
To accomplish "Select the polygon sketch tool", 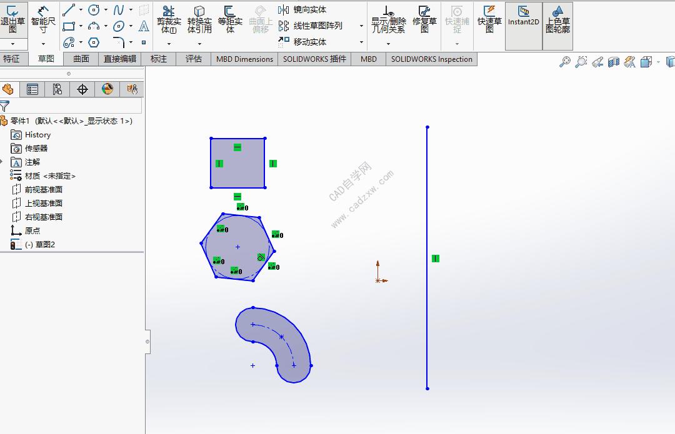I will [x=92, y=42].
